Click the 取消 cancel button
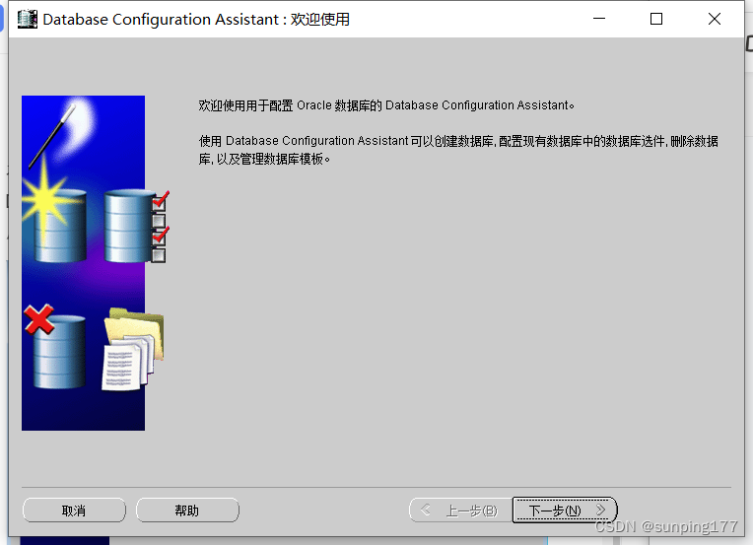753x545 pixels. coord(74,510)
